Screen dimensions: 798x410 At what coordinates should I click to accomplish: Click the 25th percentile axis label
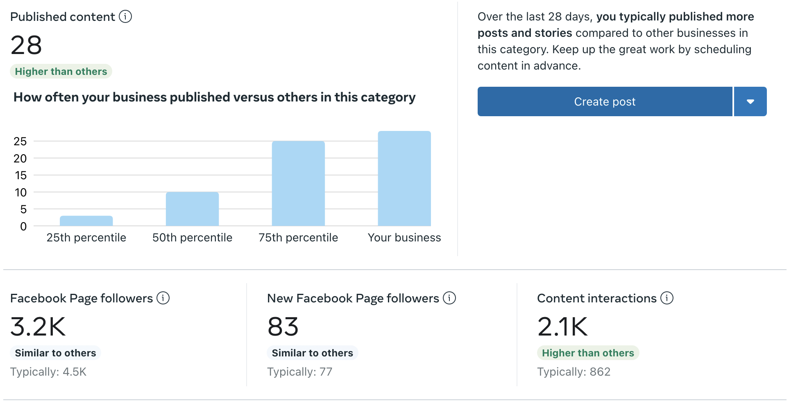(x=86, y=238)
